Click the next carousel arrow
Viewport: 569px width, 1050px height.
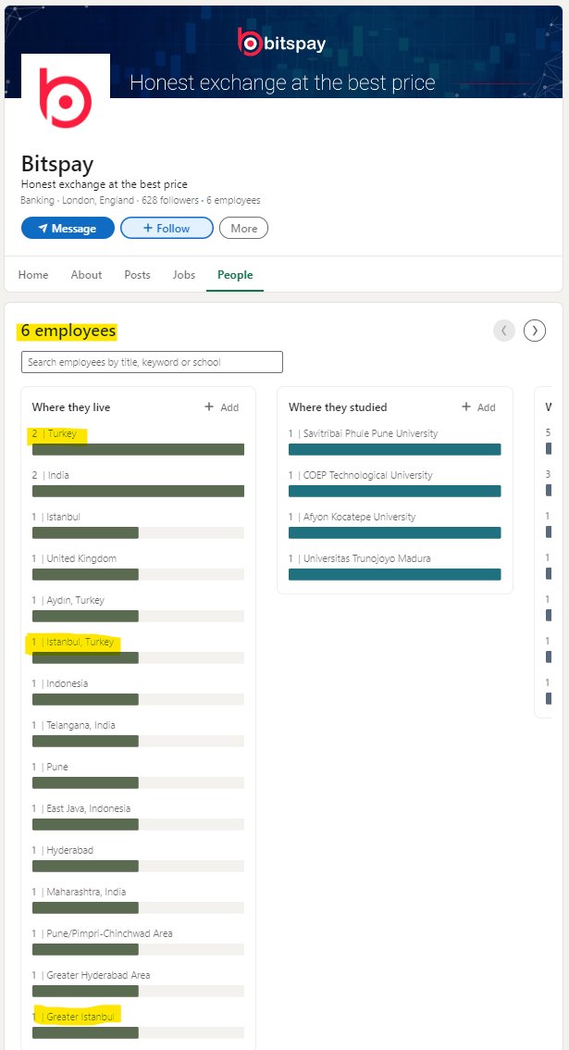(x=535, y=331)
